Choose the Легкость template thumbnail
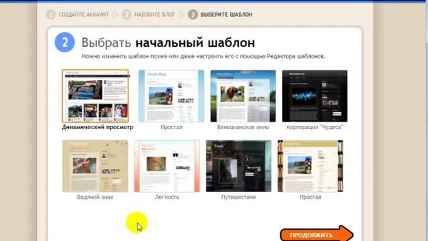The width and height of the screenshot is (428, 241). pyautogui.click(x=167, y=166)
